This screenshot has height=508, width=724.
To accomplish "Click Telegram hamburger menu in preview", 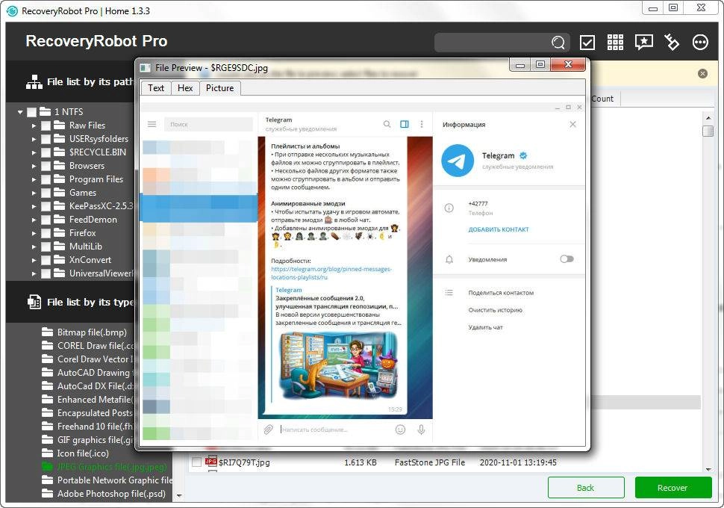I will [x=152, y=124].
